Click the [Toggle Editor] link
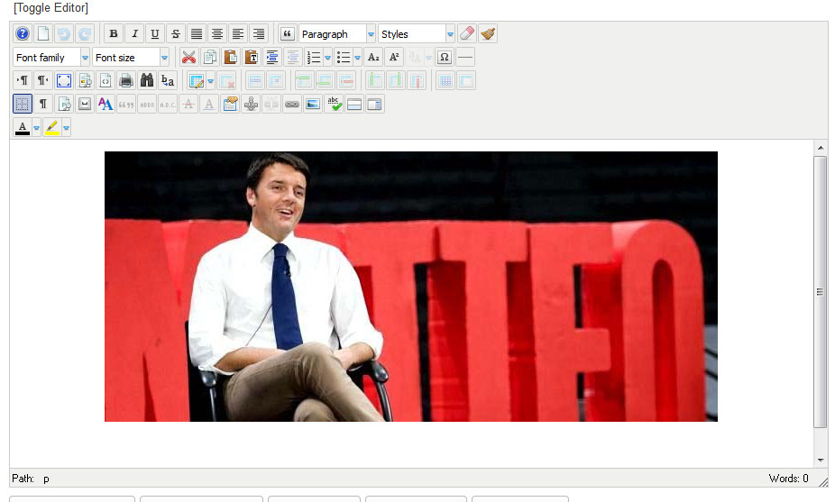This screenshot has height=502, width=835. 50,8
